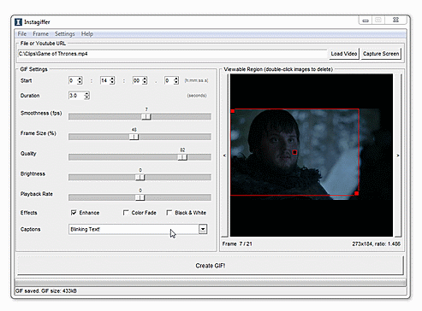Click the File or Youtube URL field

point(172,54)
